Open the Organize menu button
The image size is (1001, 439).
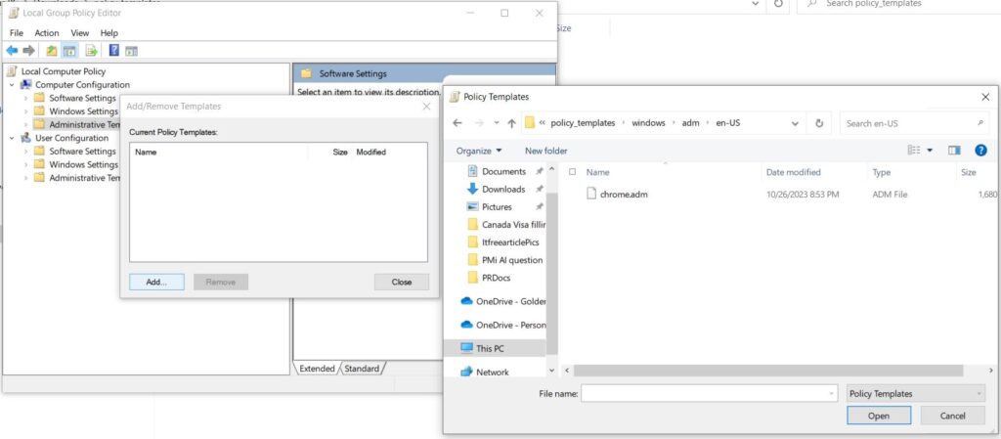click(x=479, y=151)
